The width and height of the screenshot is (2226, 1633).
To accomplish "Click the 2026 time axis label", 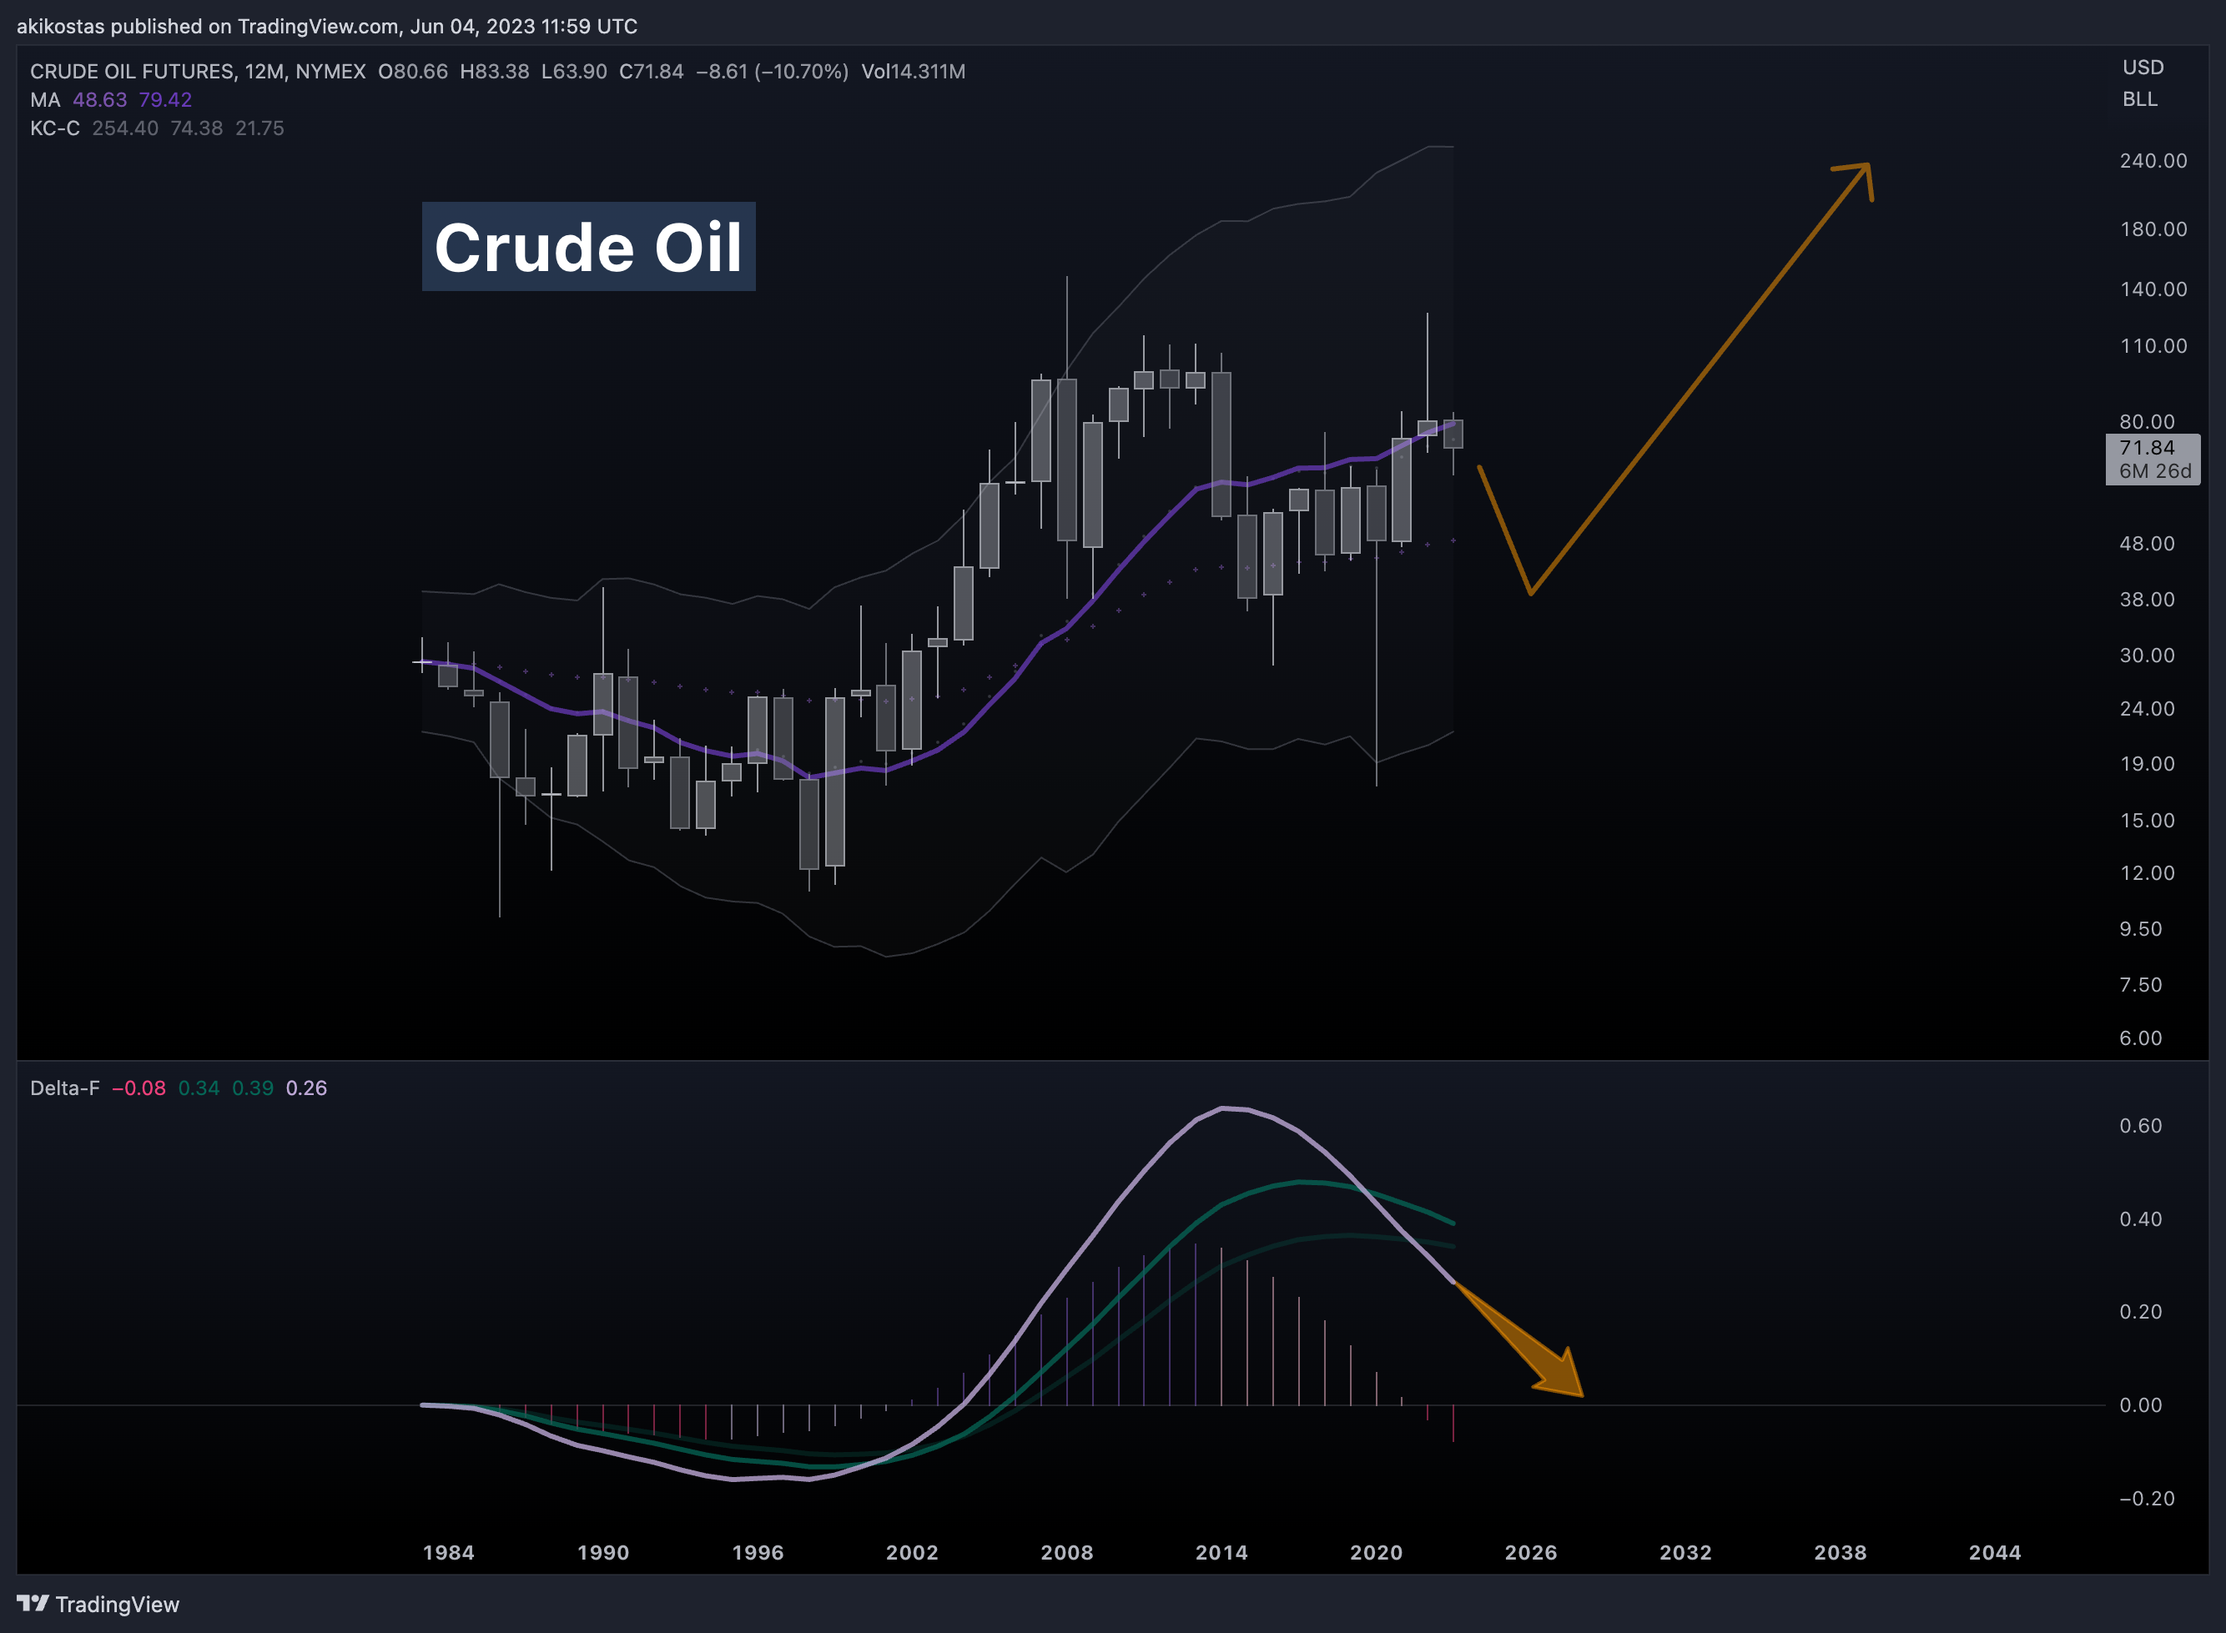I will [1531, 1552].
